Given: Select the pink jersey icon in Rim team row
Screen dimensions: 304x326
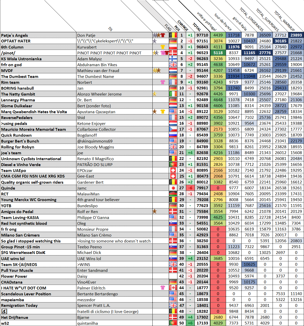Looking at the screenshot, I should (x=163, y=82).
